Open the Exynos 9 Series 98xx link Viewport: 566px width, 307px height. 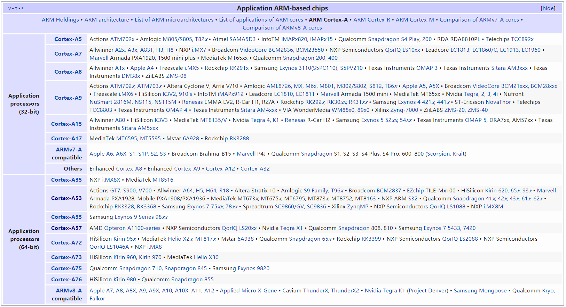[141, 217]
